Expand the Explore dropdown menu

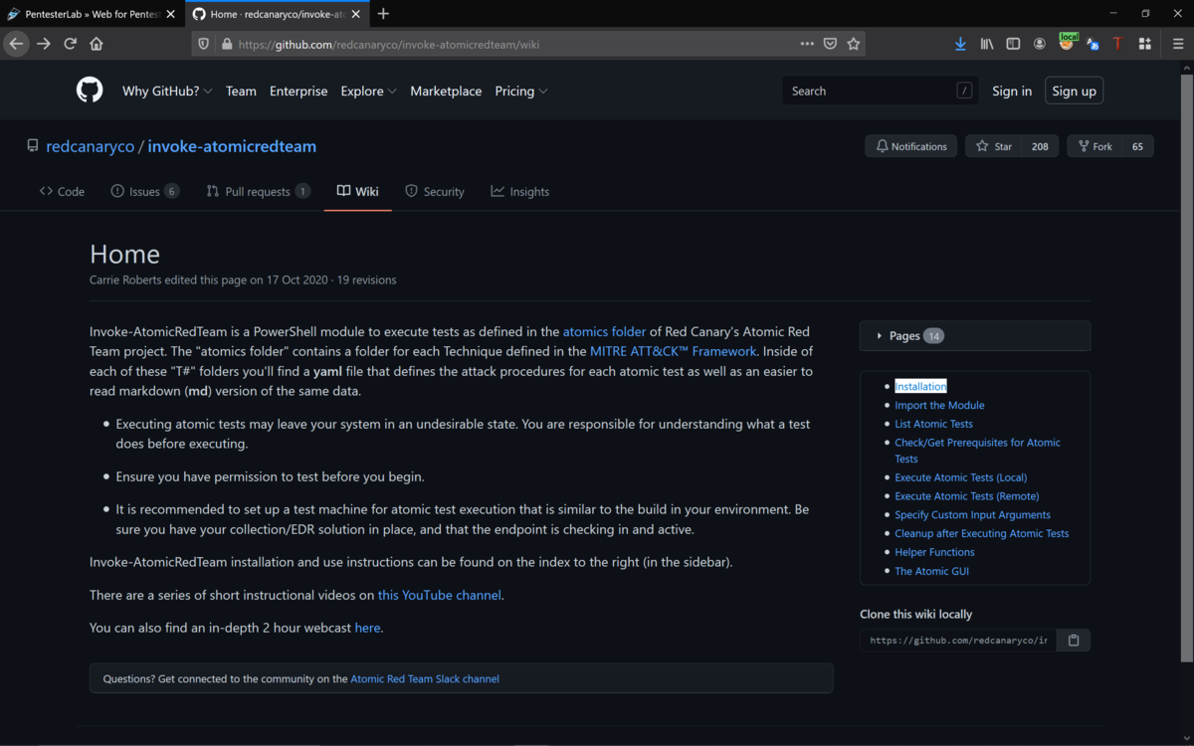[x=368, y=91]
